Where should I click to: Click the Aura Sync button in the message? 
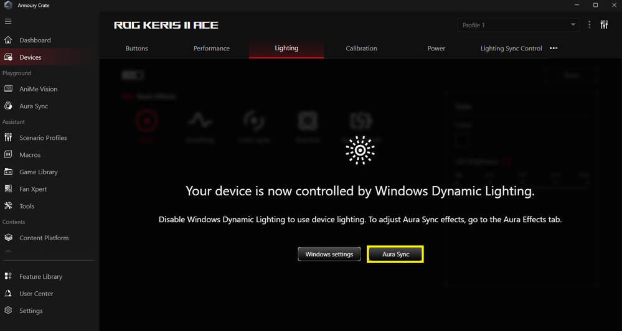pyautogui.click(x=395, y=254)
